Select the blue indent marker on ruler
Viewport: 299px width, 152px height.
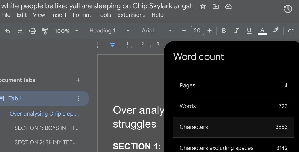(x=112, y=45)
